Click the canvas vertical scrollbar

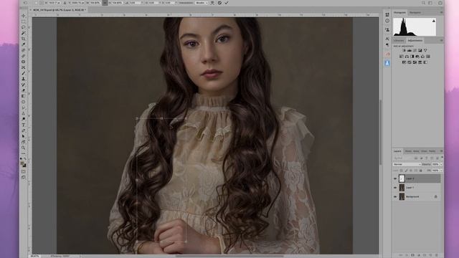click(380, 132)
